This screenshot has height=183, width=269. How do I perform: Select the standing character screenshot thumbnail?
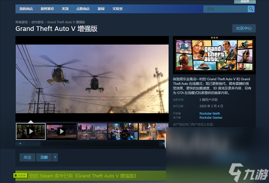[x=152, y=131]
